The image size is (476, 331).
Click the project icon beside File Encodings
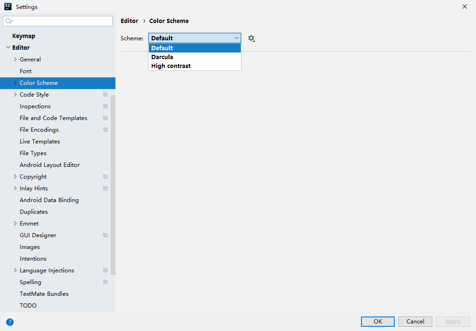click(x=105, y=130)
